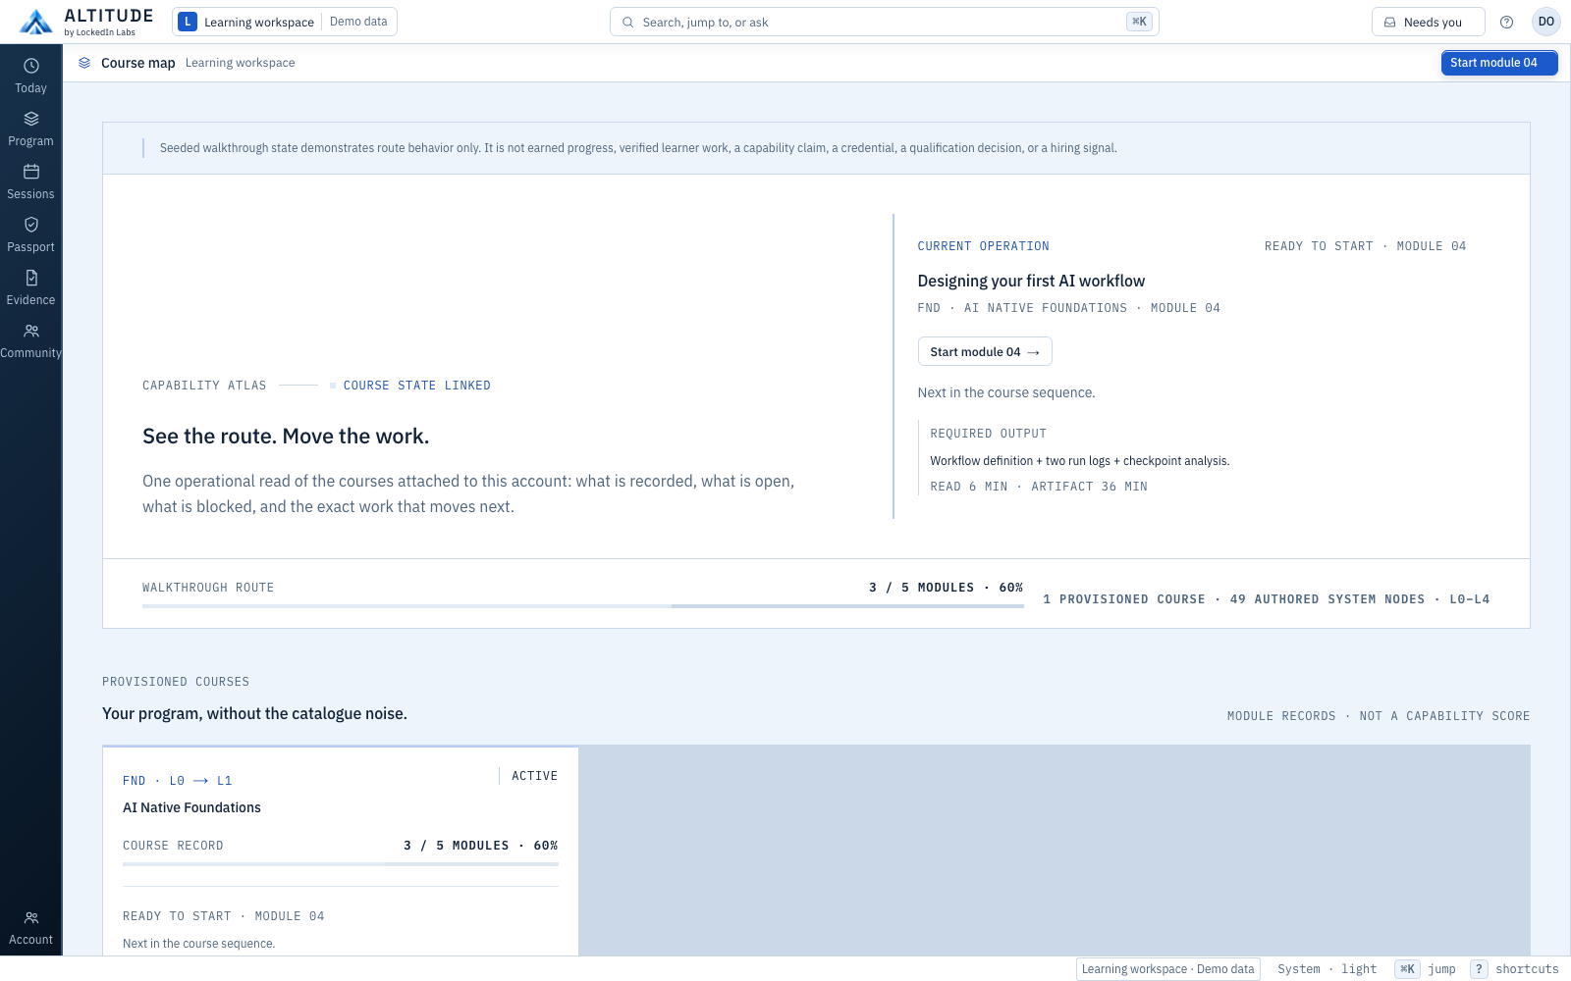Click the search magnifier icon
The image size is (1571, 981).
(x=627, y=22)
